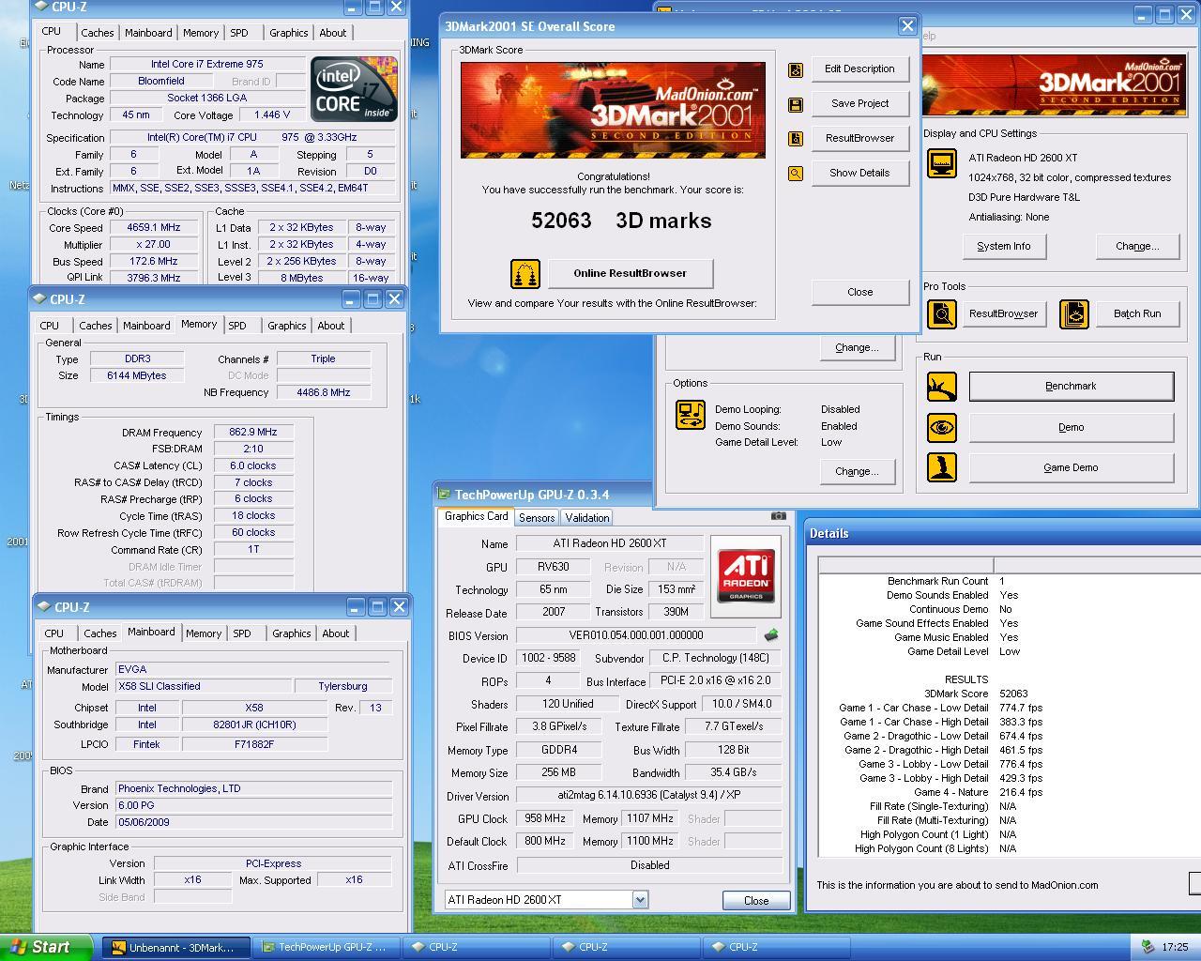Open the 3DMark taskbar entry Unbenannt
The image size is (1201, 961).
coord(175,948)
